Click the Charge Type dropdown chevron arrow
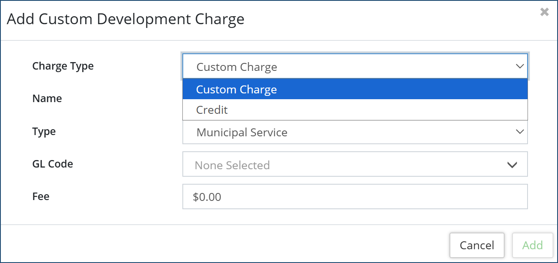This screenshot has height=263, width=558. tap(520, 66)
